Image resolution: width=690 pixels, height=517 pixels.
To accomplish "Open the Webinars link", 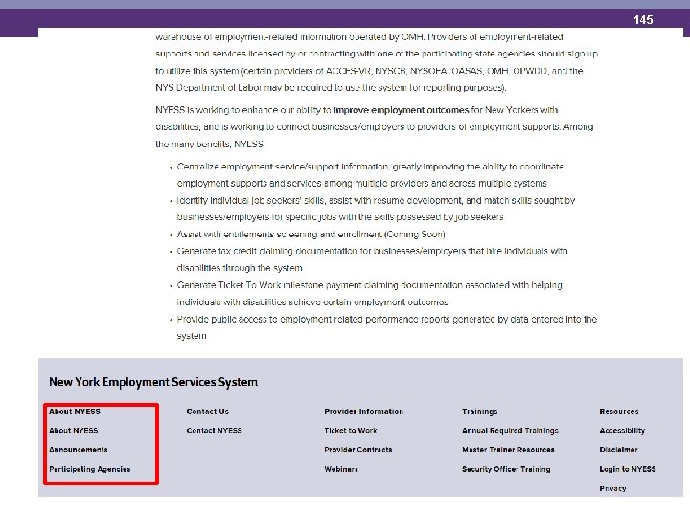I will [341, 469].
